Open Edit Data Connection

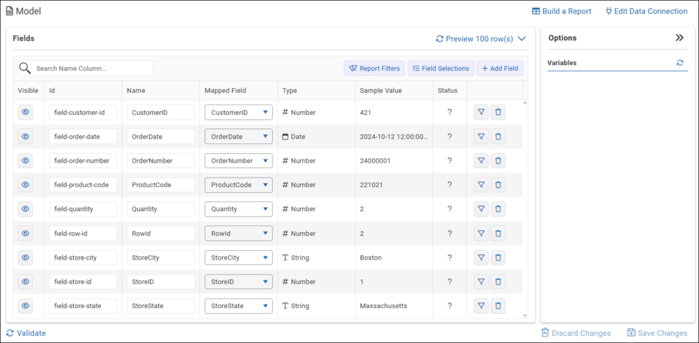click(x=646, y=11)
